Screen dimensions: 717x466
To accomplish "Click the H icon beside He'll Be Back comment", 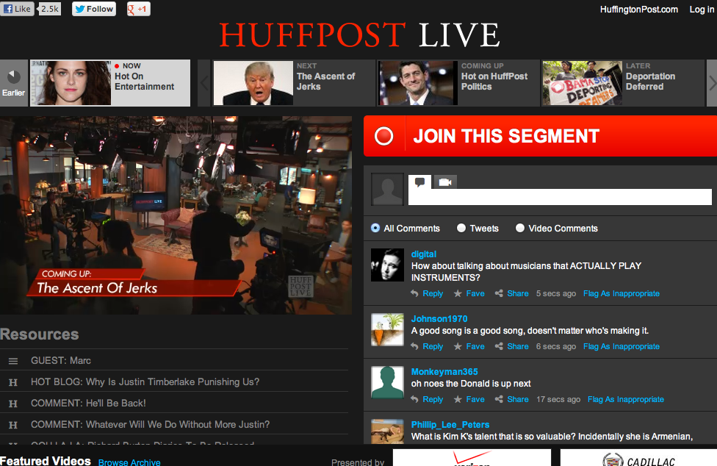I will (13, 404).
